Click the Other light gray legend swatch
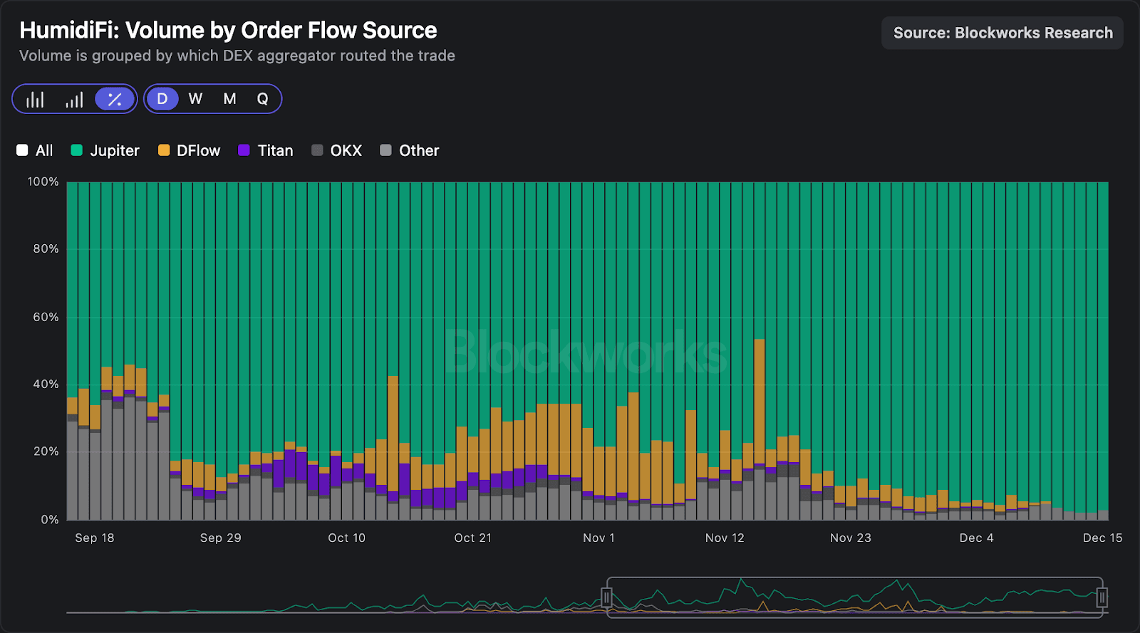This screenshot has height=633, width=1140. coord(385,150)
